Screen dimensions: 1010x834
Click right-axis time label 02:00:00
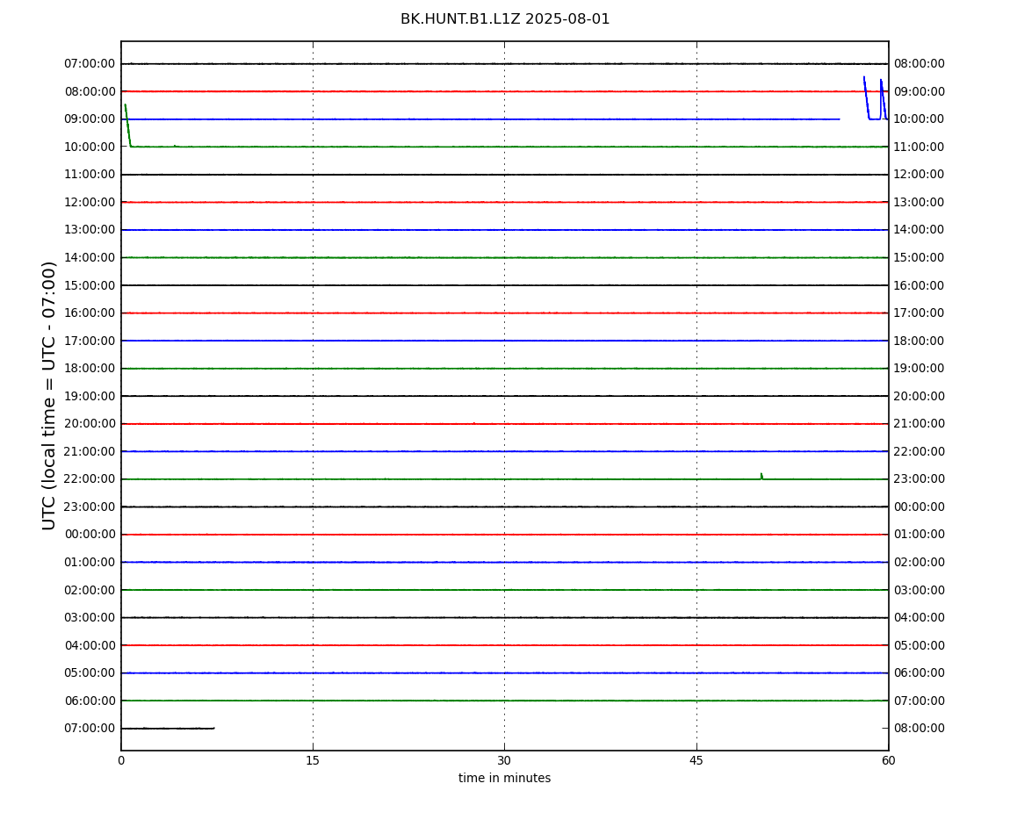coord(920,562)
